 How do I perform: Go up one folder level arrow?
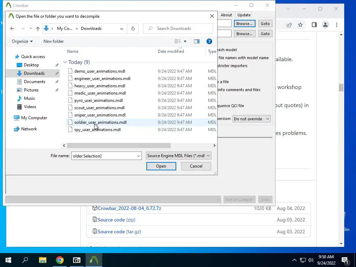click(38, 29)
